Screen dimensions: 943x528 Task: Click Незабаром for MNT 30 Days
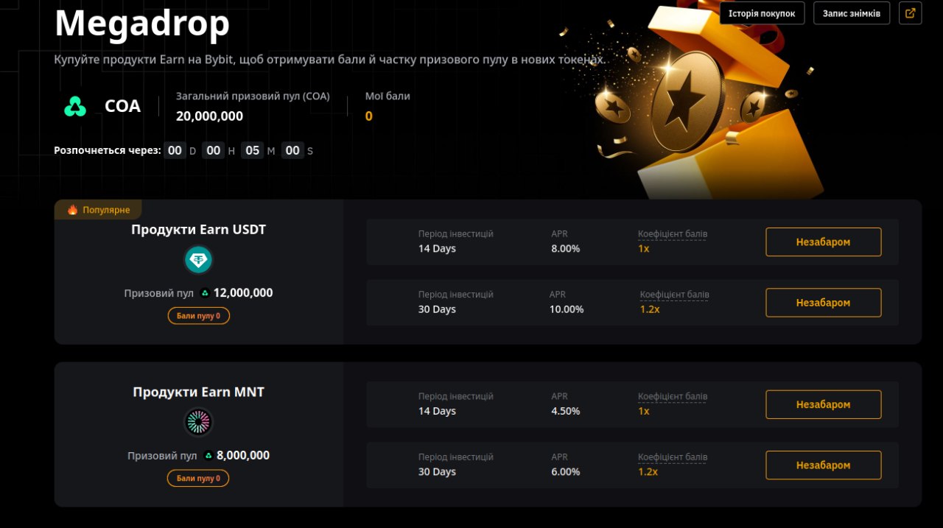point(824,465)
